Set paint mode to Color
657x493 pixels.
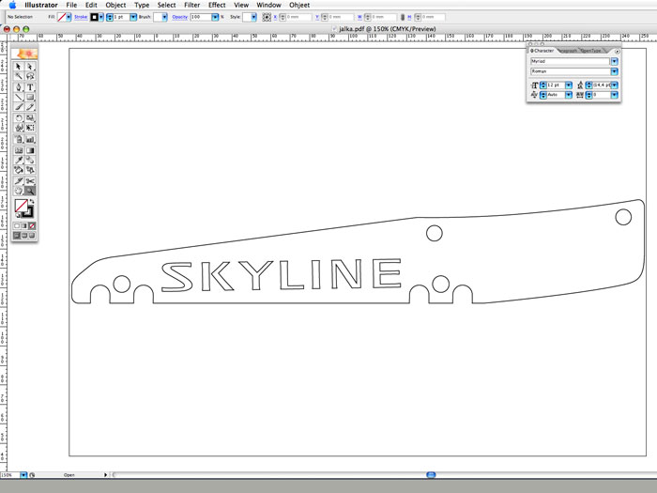(17, 225)
